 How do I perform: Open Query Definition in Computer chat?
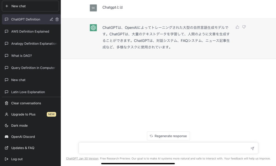[33, 68]
